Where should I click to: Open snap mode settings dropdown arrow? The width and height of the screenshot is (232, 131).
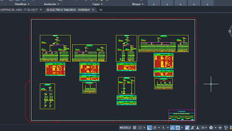point(144,128)
